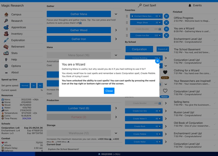Open the Research menu item
Viewport: 218px width, 156px height.
pos(22,21)
